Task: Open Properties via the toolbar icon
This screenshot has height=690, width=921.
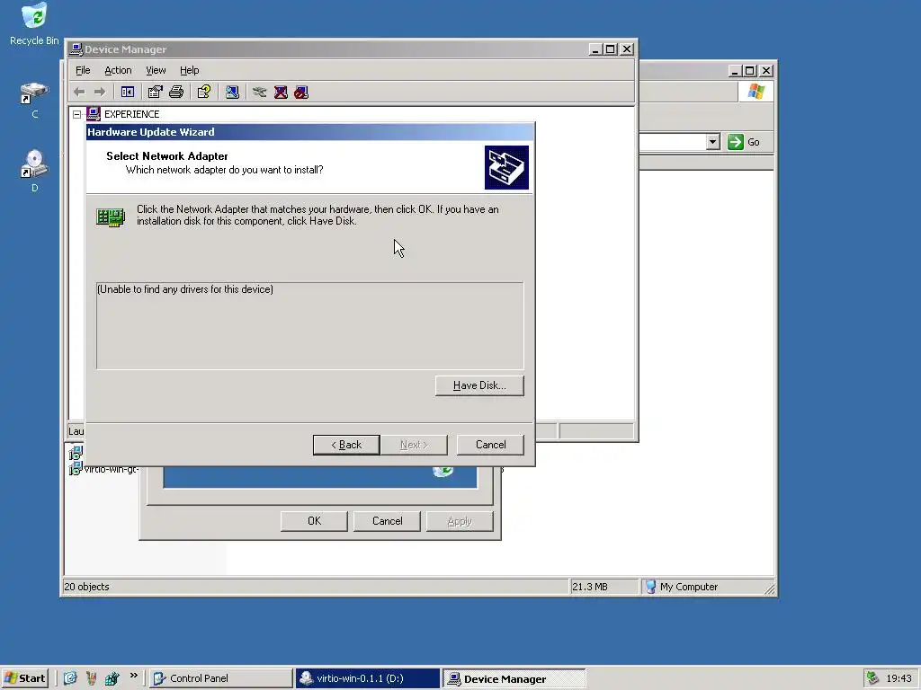Action: 155,93
